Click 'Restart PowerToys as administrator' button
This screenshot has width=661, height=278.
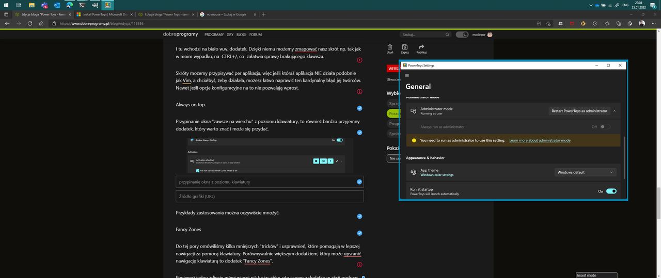click(579, 111)
